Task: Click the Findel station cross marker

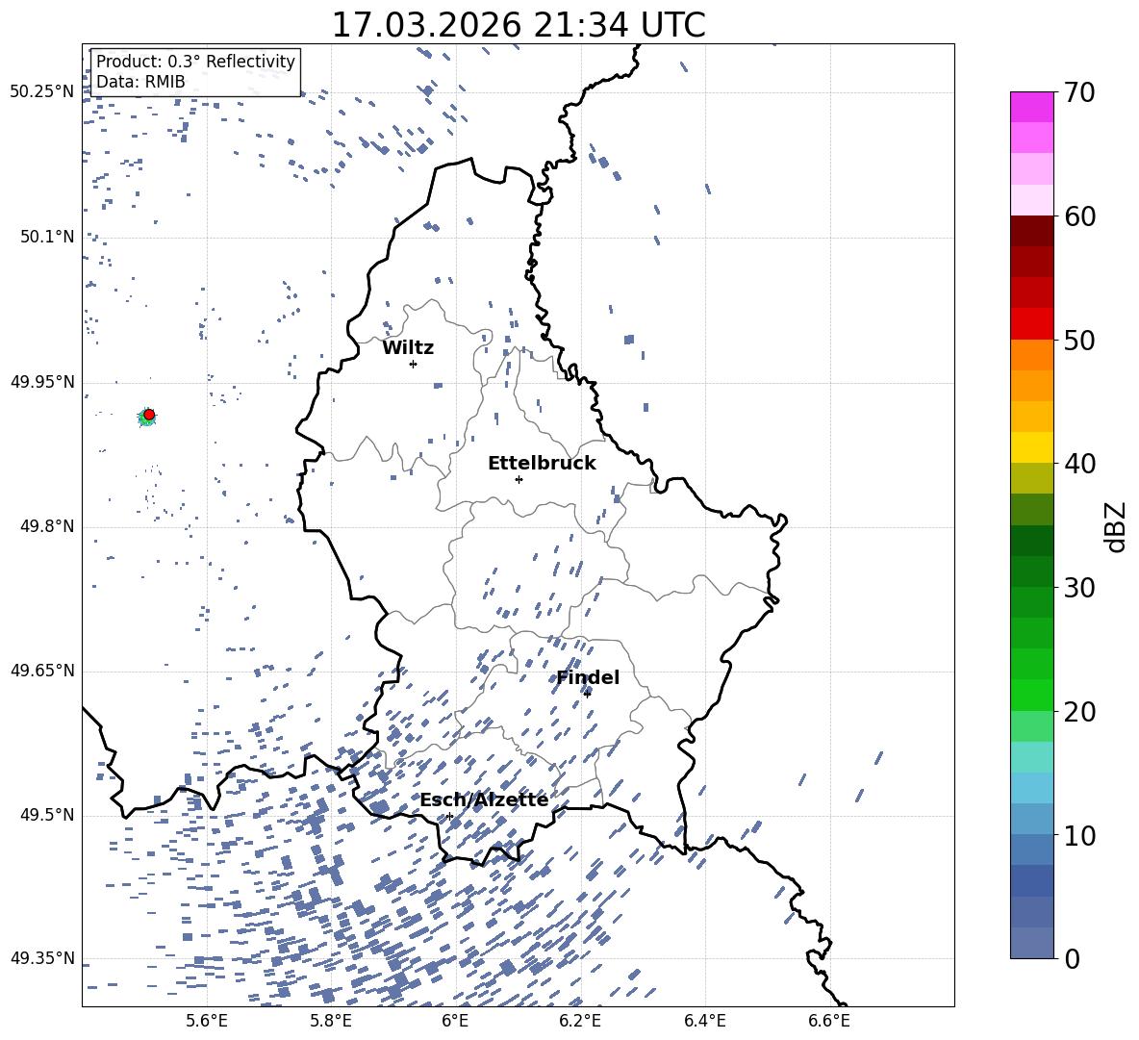Action: pyautogui.click(x=587, y=694)
